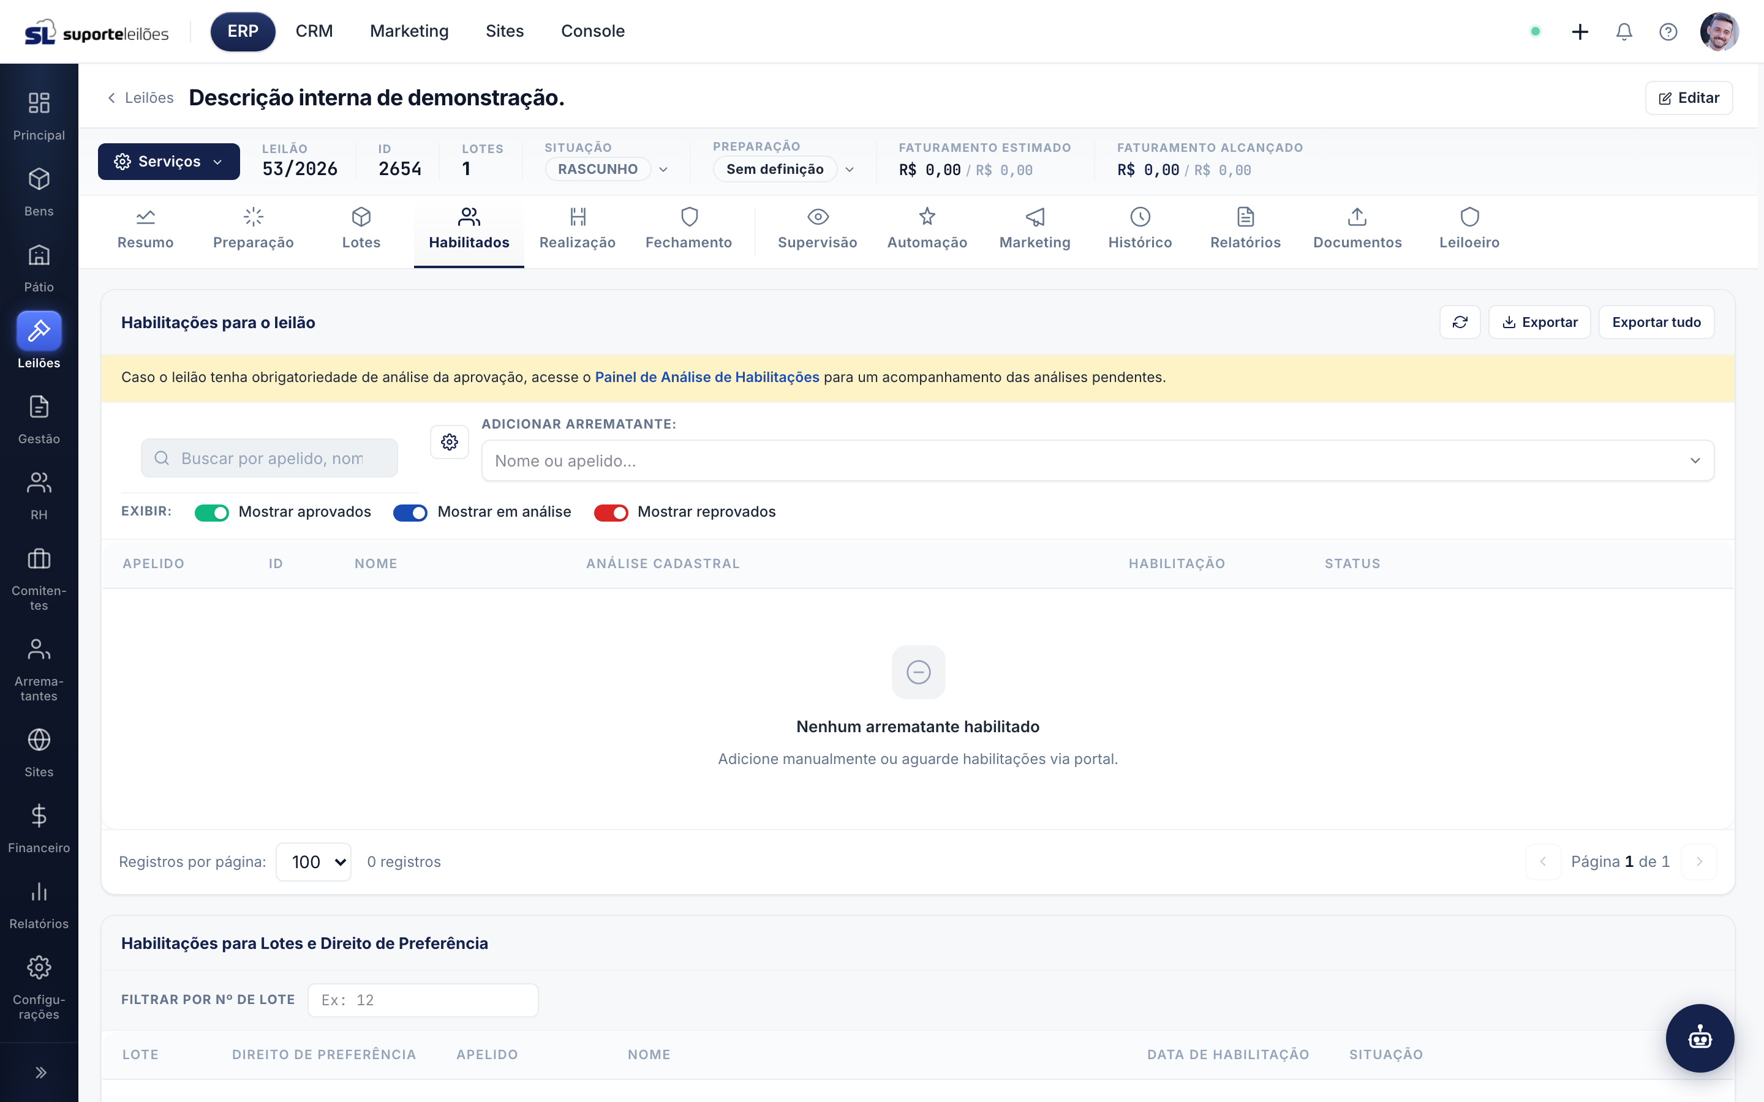Open the help question mark icon
Screen dimensions: 1764x1102
(x=1668, y=31)
